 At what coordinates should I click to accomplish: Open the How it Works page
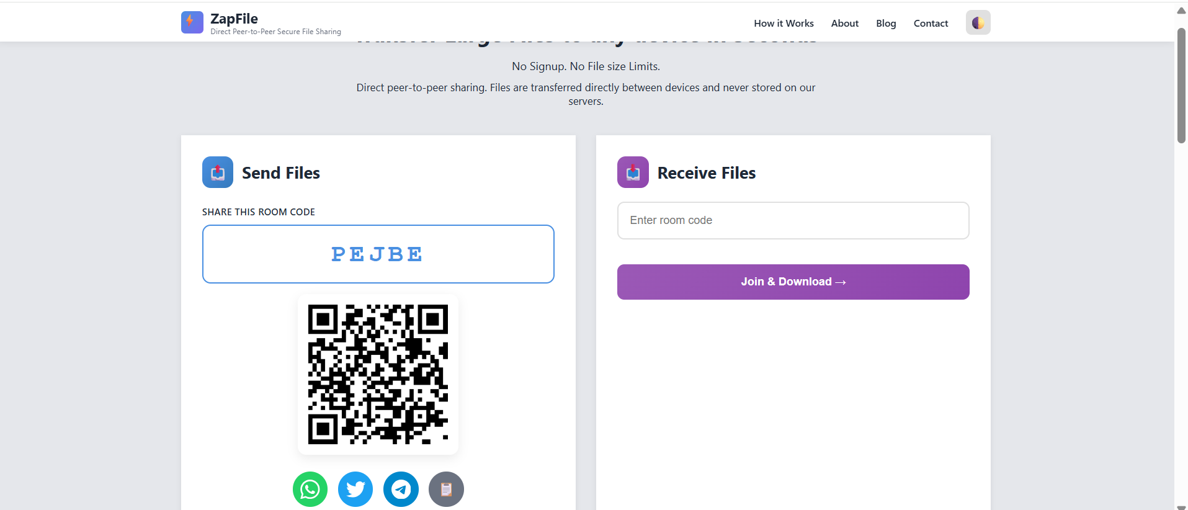pos(784,23)
